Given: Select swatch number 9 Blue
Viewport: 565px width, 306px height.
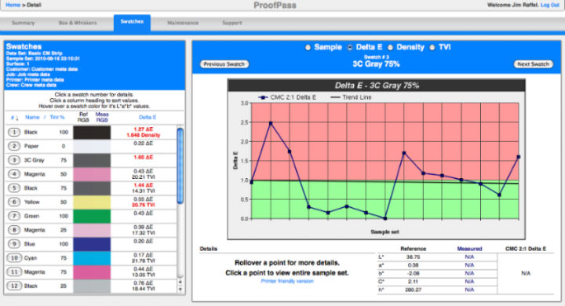Looking at the screenshot, I should tap(14, 244).
